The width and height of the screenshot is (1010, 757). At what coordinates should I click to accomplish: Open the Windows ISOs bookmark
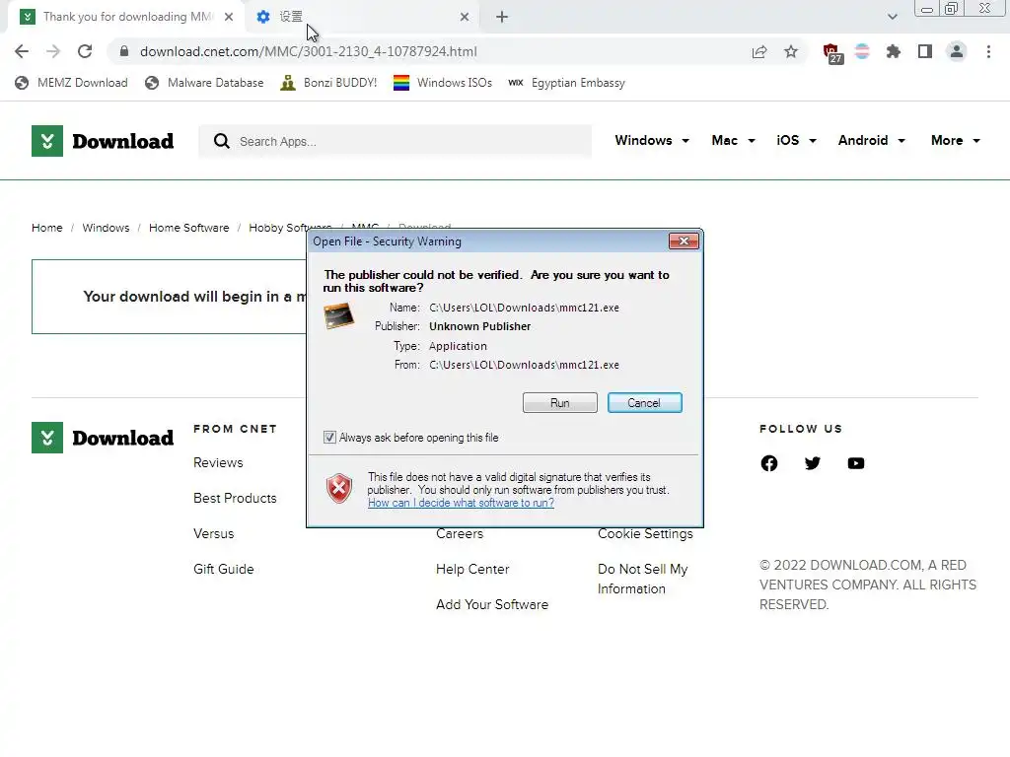pyautogui.click(x=443, y=83)
